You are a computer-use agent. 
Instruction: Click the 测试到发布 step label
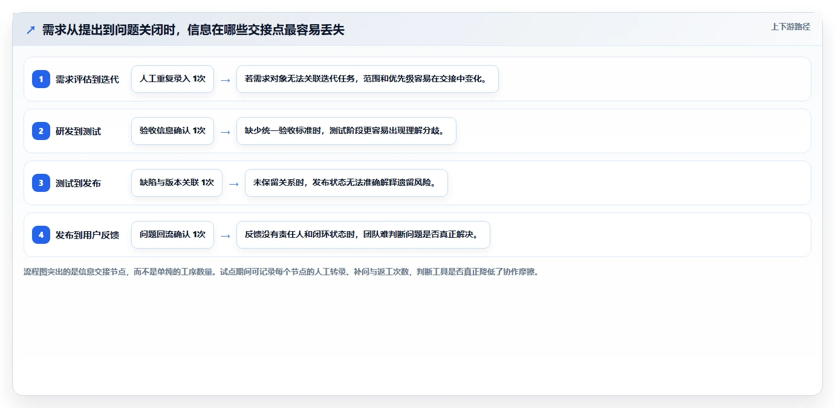click(x=78, y=183)
